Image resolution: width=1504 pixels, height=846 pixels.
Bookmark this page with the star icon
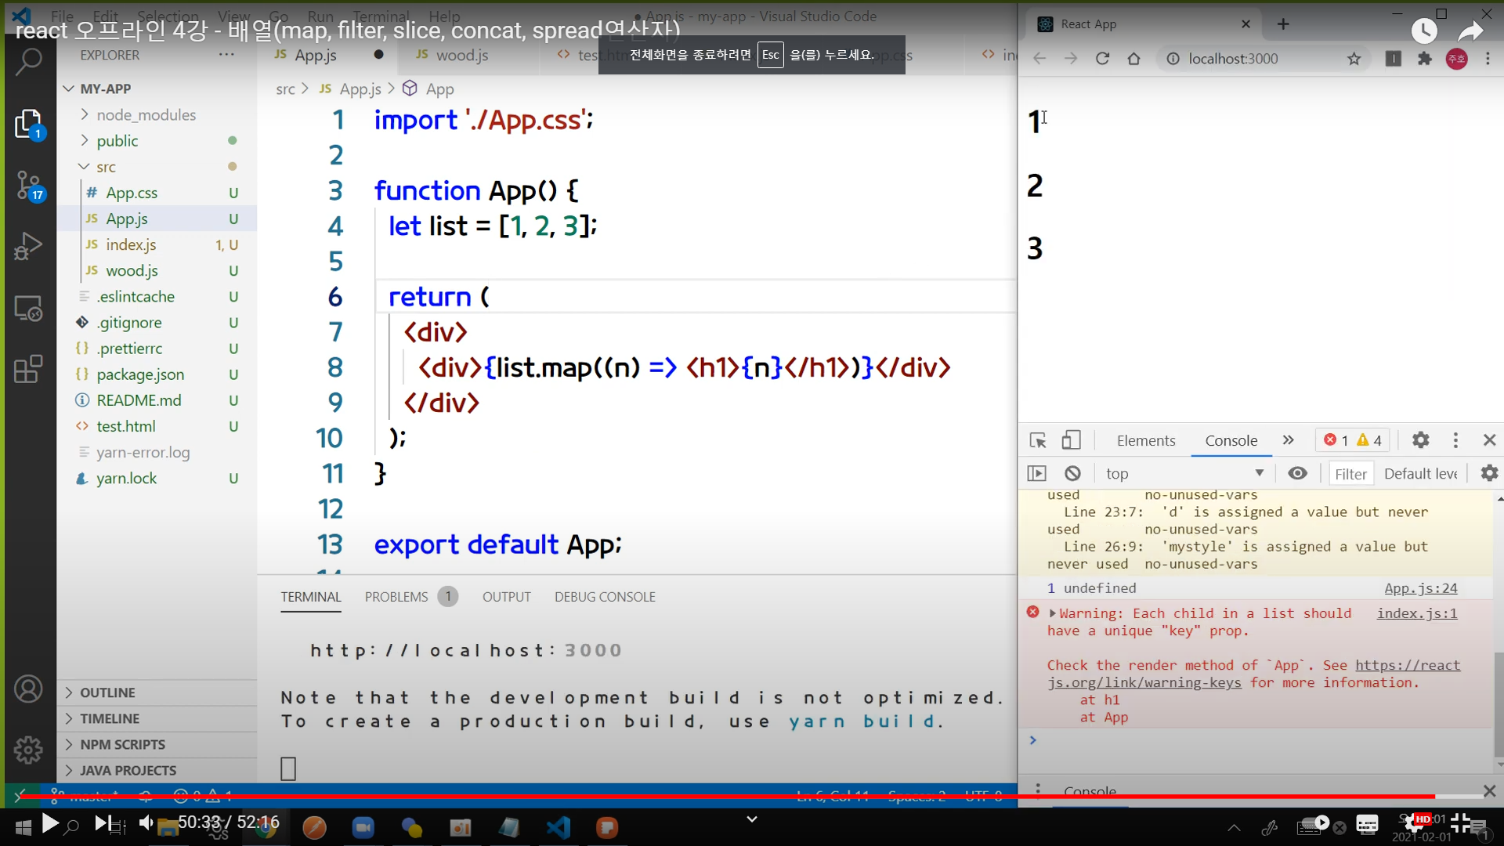(1354, 59)
